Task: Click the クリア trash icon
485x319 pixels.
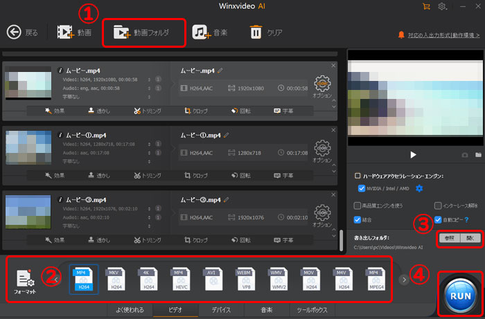Action: click(x=256, y=32)
